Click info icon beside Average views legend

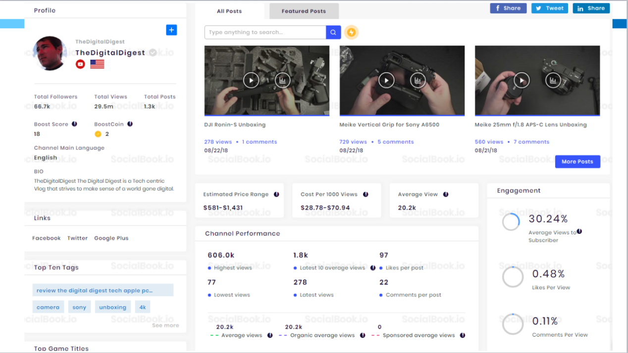coord(270,335)
